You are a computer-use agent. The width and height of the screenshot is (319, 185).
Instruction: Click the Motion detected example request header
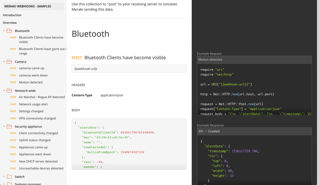tap(254, 60)
